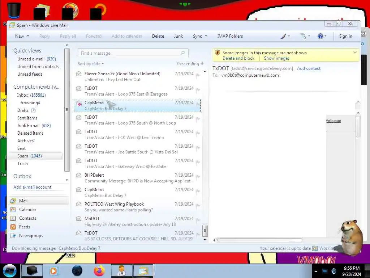Show hidden system tray icons

coord(316,271)
